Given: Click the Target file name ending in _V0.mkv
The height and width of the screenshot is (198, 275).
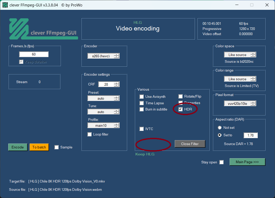Looking at the screenshot, I should (67, 181).
